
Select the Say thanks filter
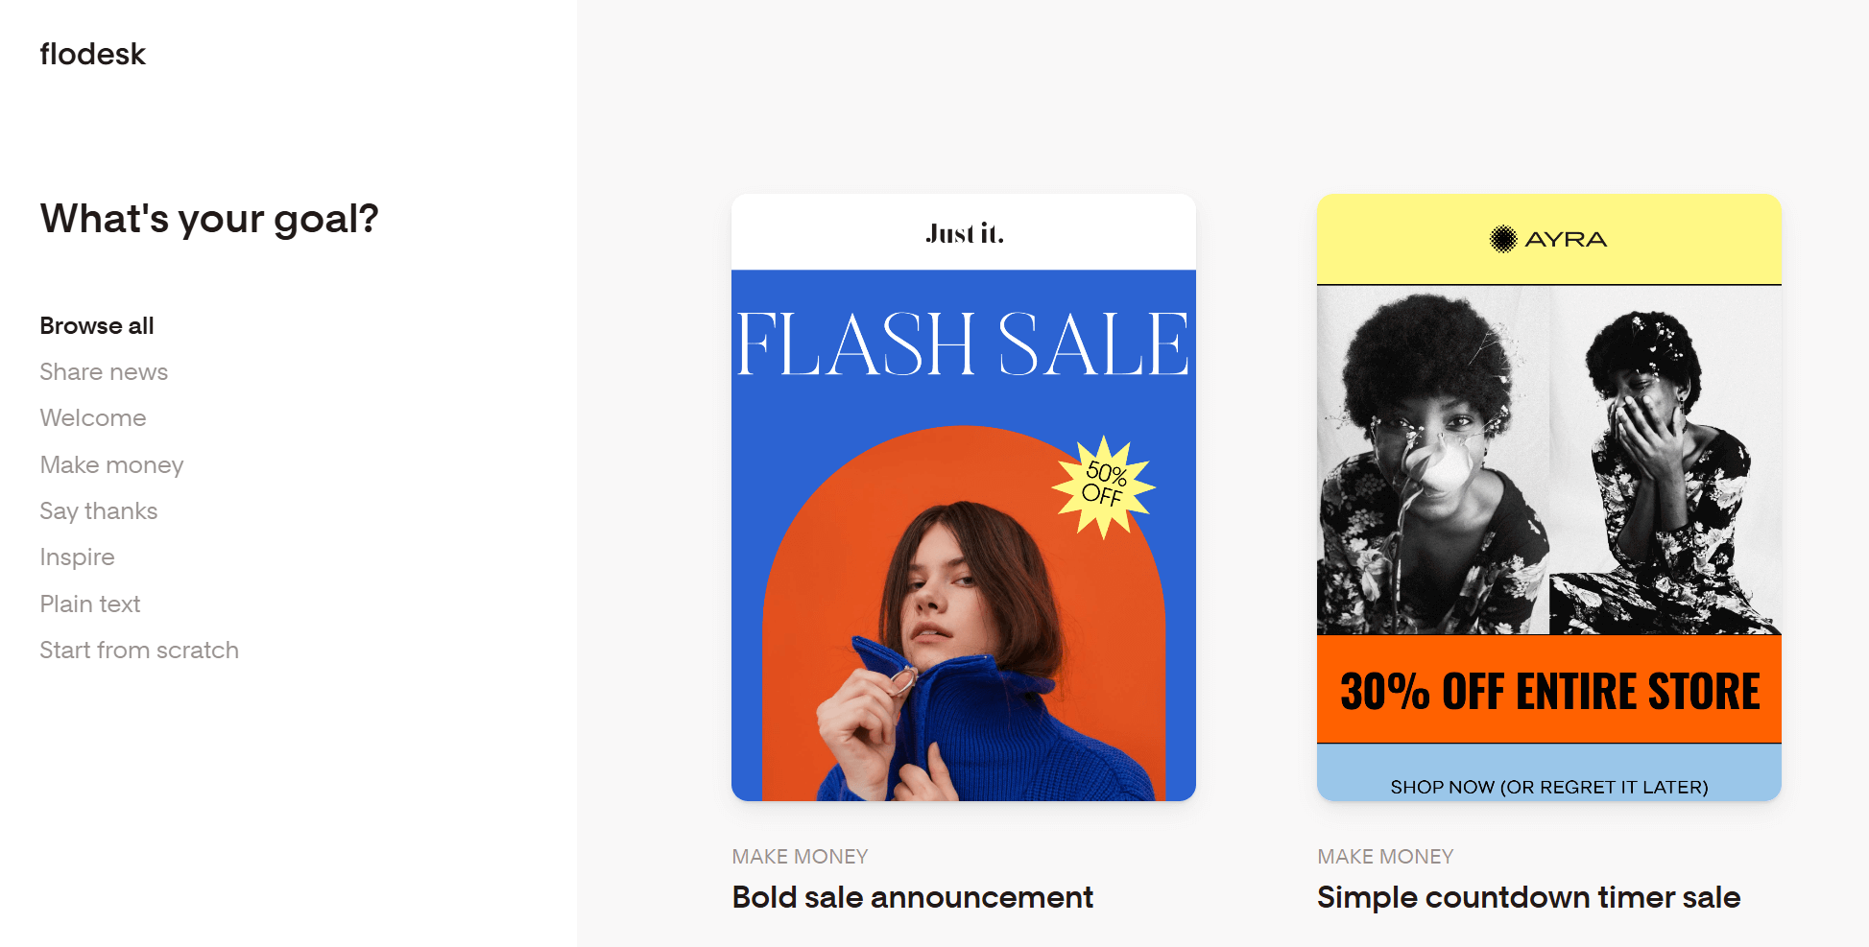point(98,511)
